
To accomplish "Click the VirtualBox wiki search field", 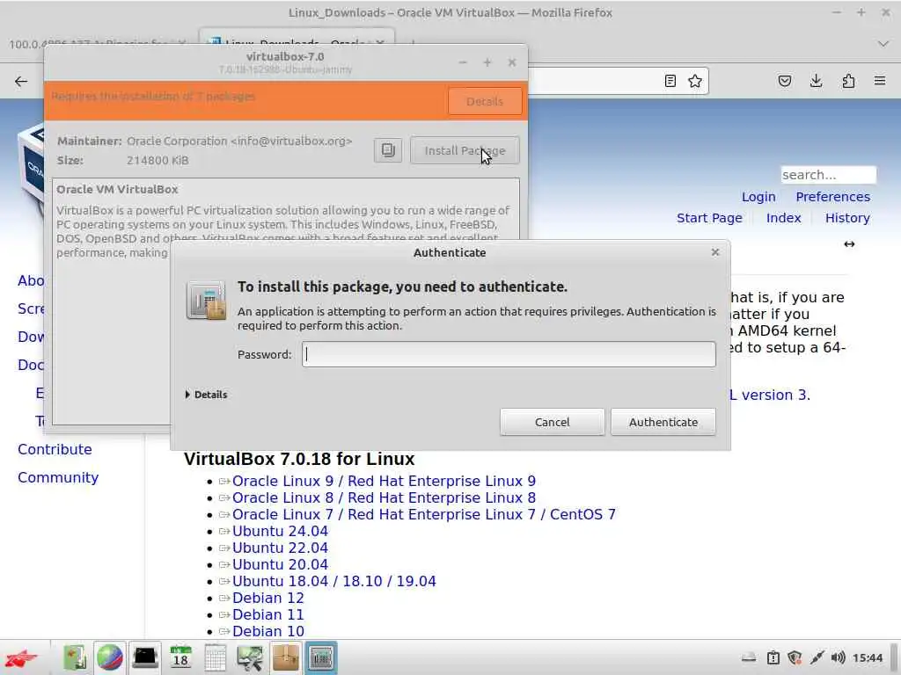I will coord(828,175).
